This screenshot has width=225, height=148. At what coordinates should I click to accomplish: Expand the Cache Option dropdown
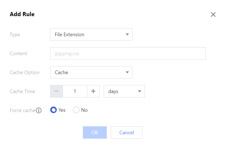click(x=91, y=72)
